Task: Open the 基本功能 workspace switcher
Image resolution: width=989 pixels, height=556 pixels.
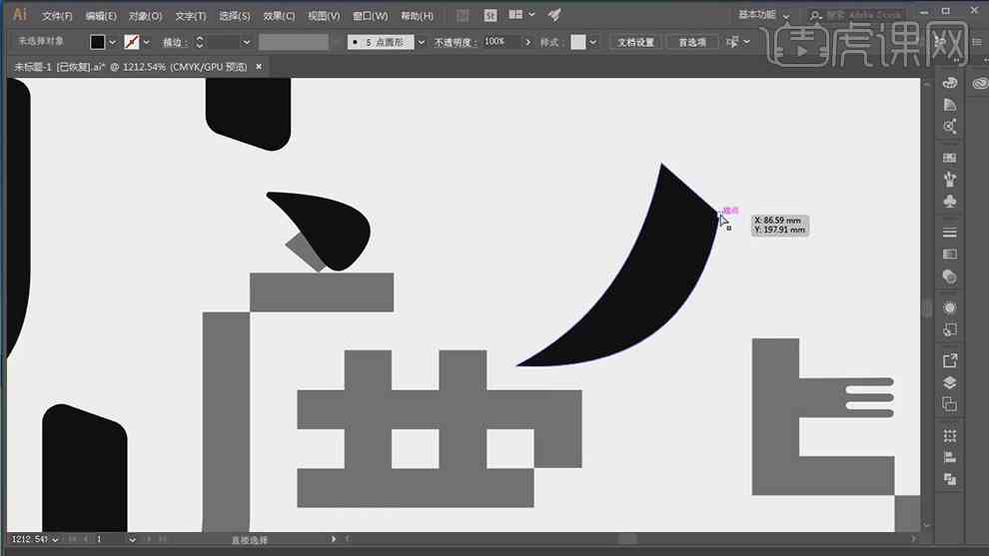Action: pos(764,15)
